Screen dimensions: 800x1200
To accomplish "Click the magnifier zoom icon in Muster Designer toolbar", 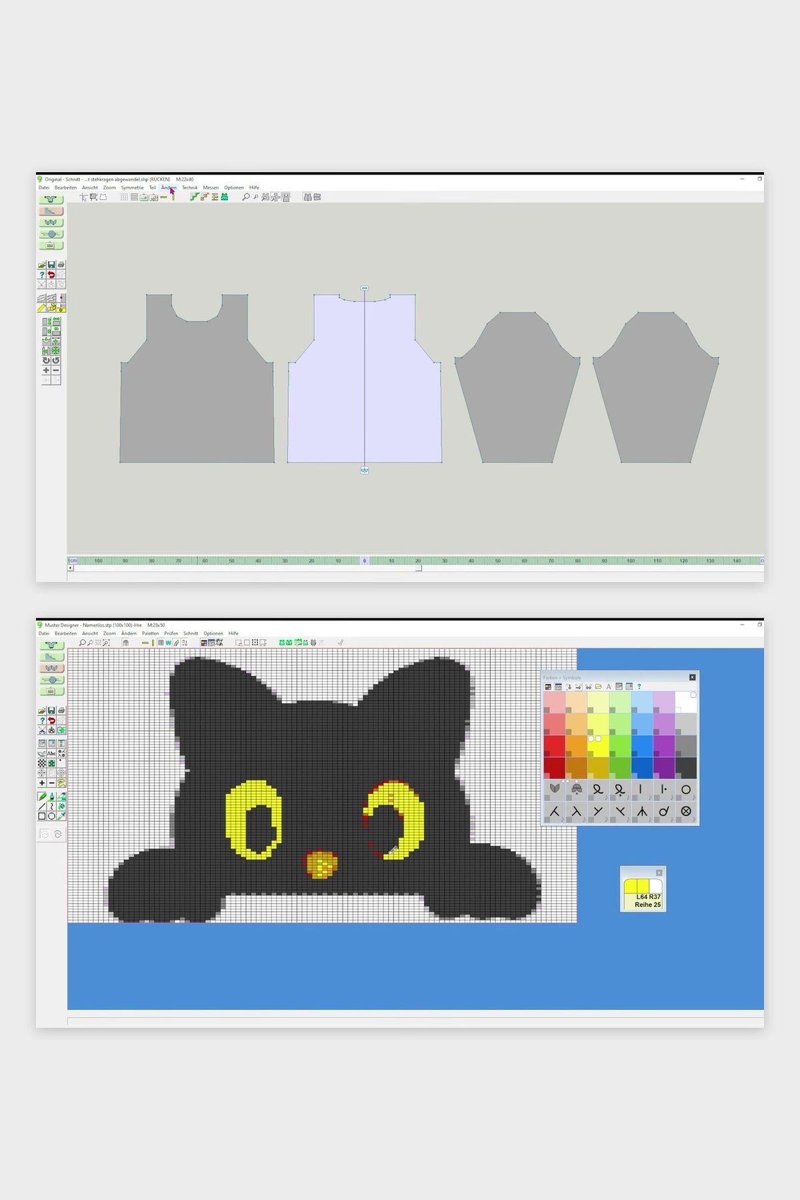I will click(82, 642).
